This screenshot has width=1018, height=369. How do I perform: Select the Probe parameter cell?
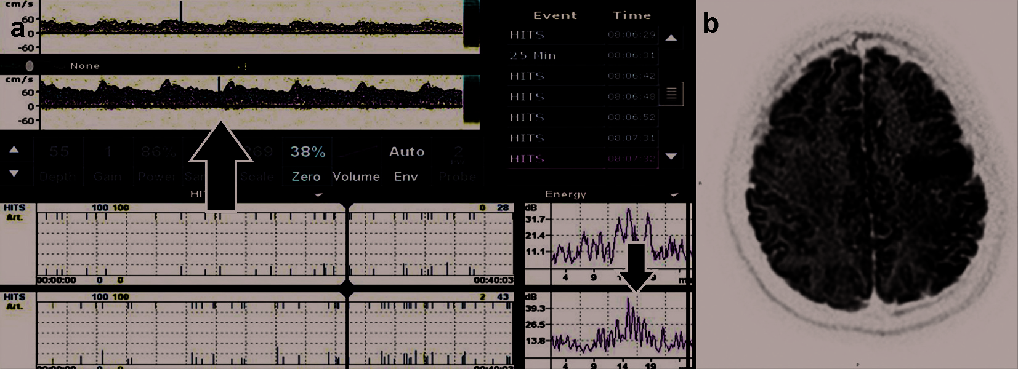coord(458,164)
